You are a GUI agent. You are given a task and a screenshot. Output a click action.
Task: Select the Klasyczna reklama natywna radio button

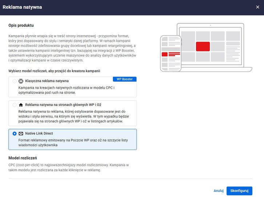15,81
